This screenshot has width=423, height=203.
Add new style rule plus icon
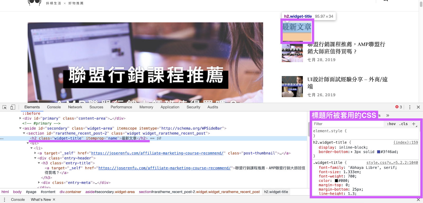coord(414,124)
